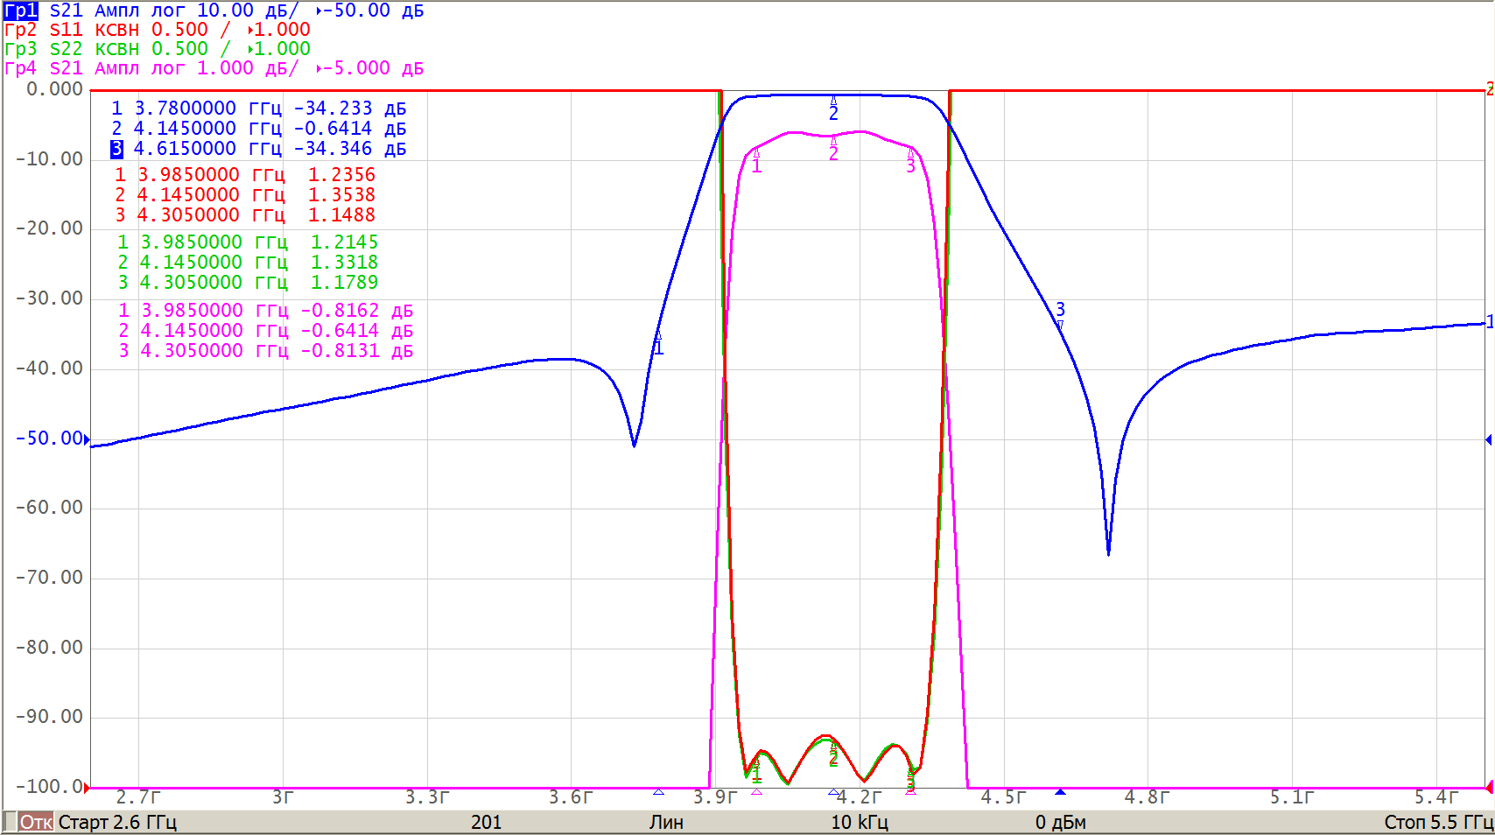Image resolution: width=1495 pixels, height=835 pixels.
Task: Open the КСВН format of trace Гр2
Action: tap(116, 30)
